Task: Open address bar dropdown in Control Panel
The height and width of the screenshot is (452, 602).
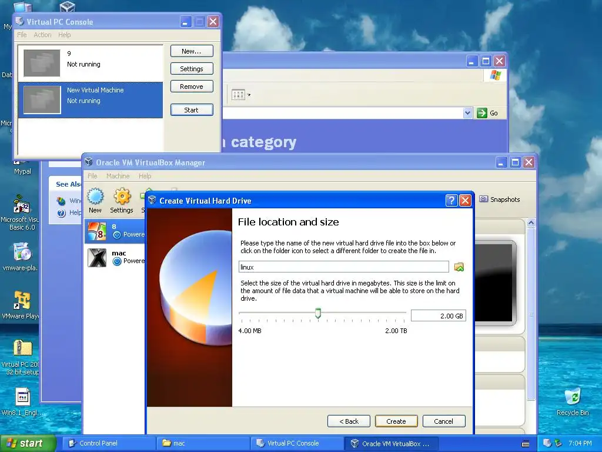Action: pos(467,113)
